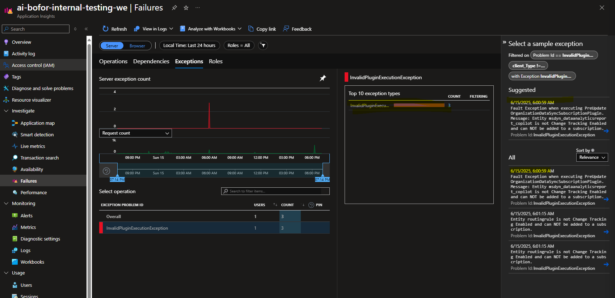Open Access control (IAM)

click(33, 65)
